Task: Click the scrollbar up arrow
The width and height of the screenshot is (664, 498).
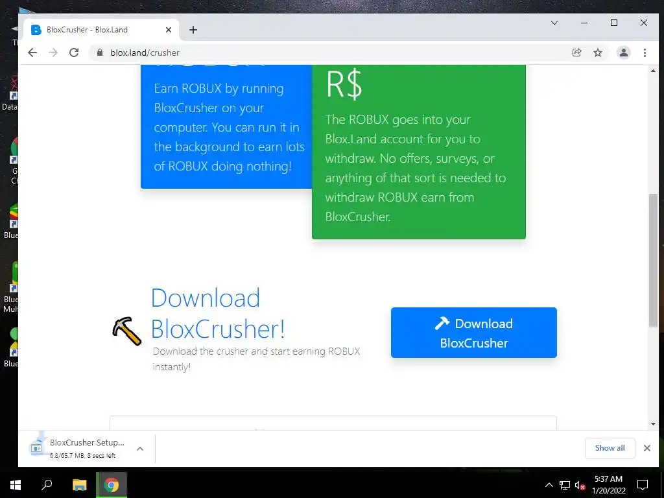Action: (653, 71)
